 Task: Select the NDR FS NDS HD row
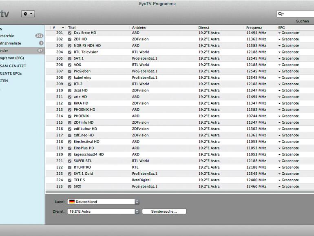179,45
